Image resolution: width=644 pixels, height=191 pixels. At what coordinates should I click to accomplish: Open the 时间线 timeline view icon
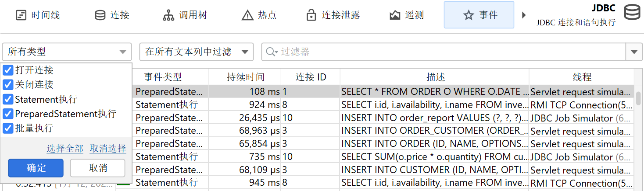click(x=21, y=15)
